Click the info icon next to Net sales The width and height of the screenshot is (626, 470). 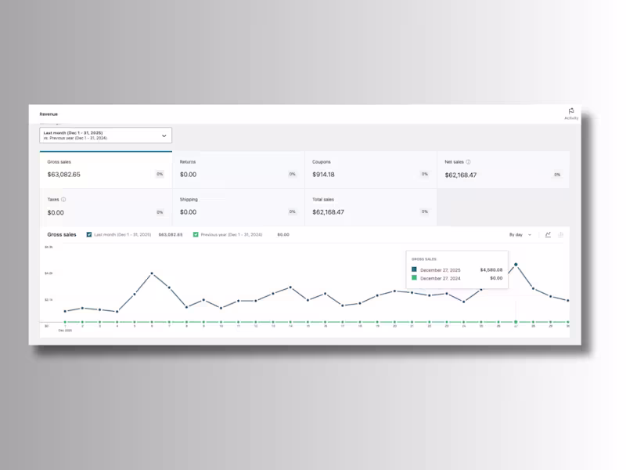(x=466, y=161)
